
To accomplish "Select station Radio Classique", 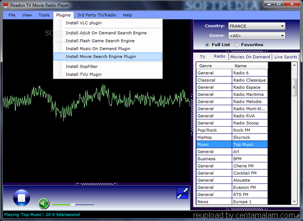I will (250, 80).
